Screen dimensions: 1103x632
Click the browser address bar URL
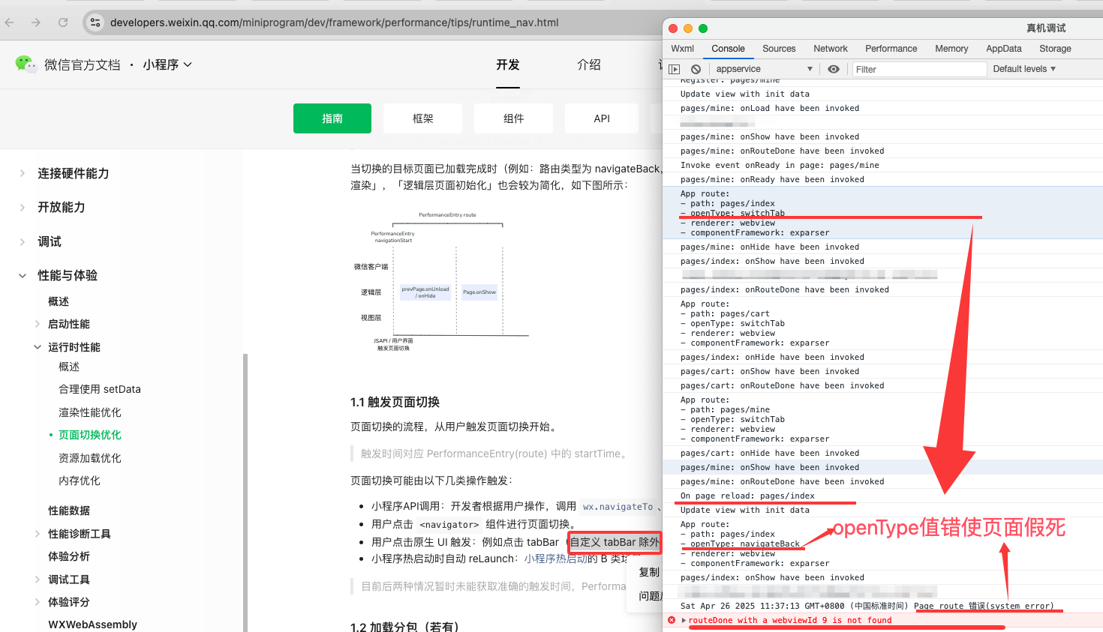(334, 22)
